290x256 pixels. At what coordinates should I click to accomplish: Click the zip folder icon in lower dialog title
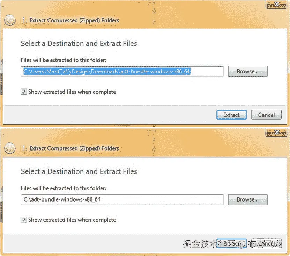click(x=24, y=148)
